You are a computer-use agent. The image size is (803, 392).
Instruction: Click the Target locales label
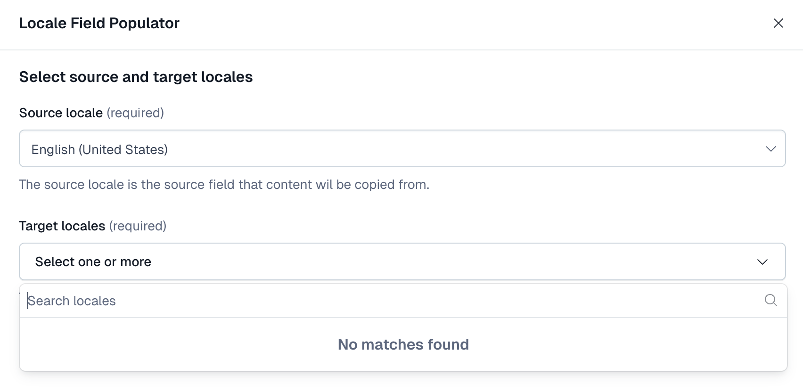coord(62,226)
